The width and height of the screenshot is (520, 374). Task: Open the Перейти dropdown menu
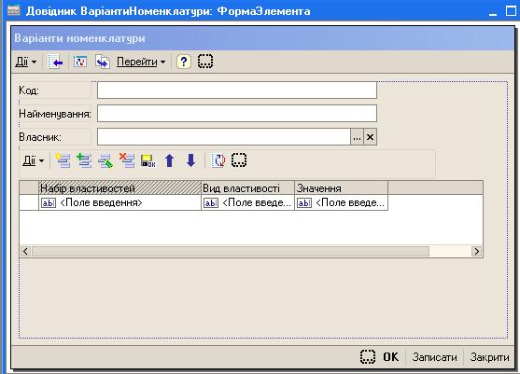[141, 62]
